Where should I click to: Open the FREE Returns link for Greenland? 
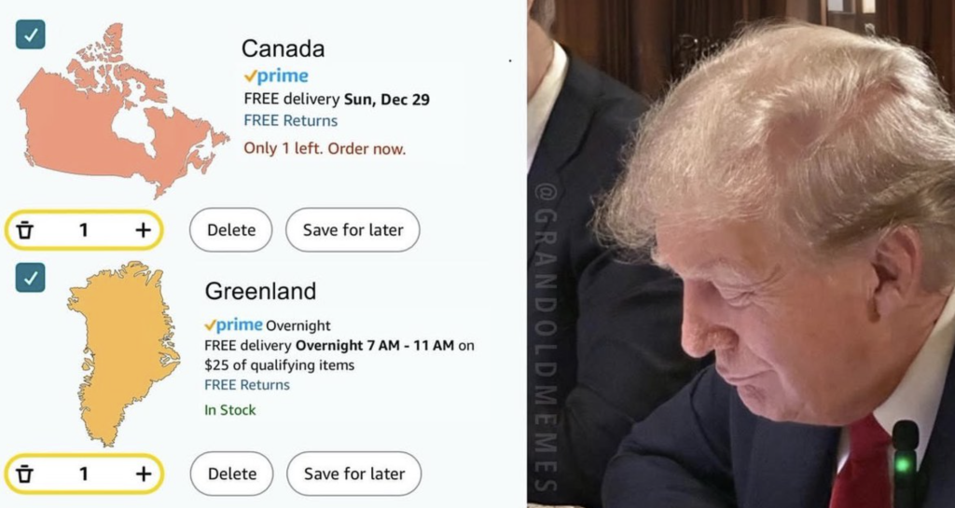click(246, 385)
